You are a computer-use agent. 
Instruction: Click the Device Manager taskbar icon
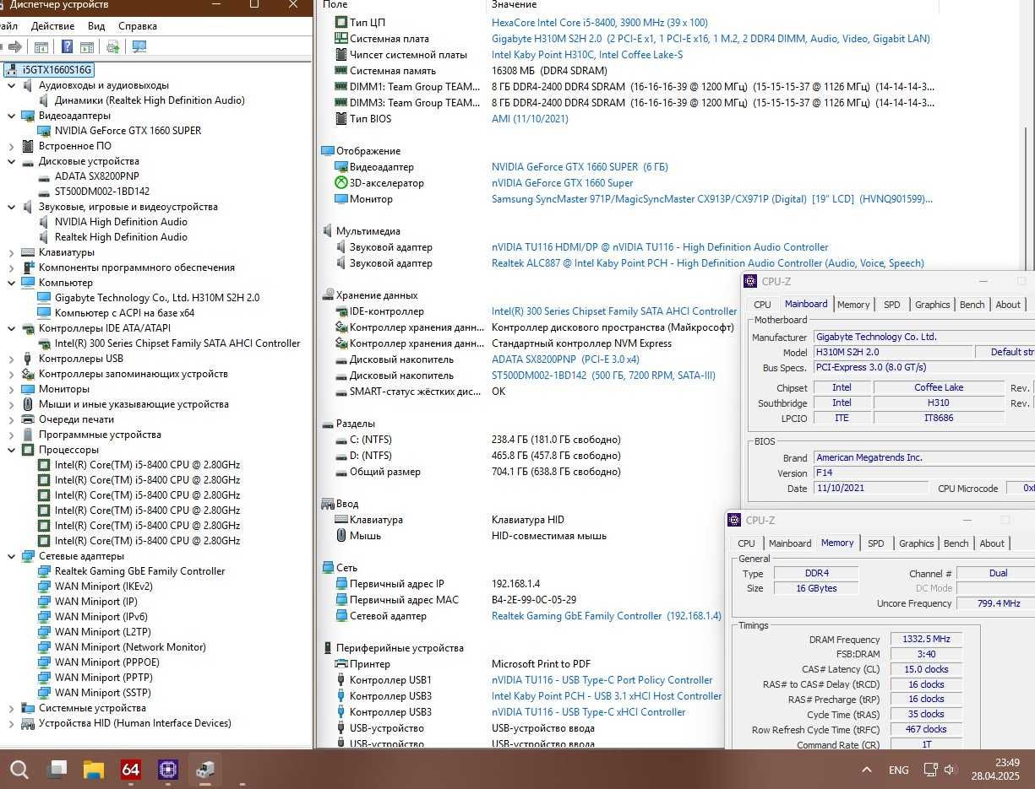(x=204, y=770)
